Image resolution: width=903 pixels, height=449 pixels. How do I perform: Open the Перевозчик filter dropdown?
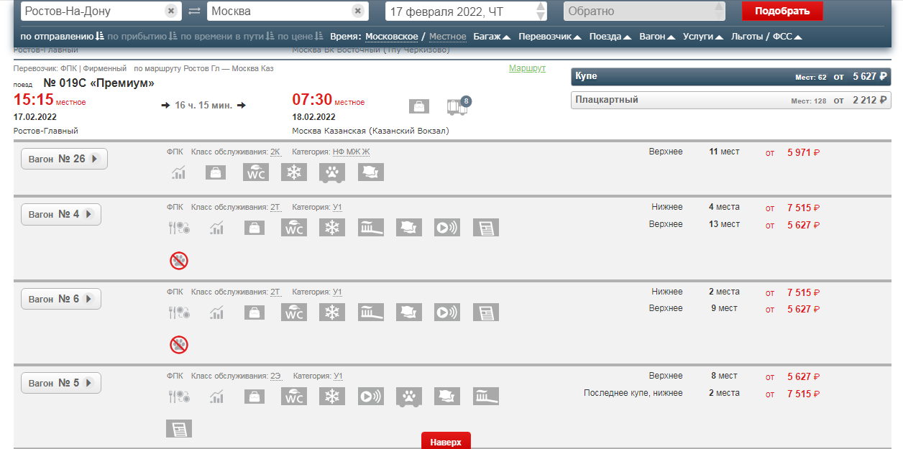(549, 37)
